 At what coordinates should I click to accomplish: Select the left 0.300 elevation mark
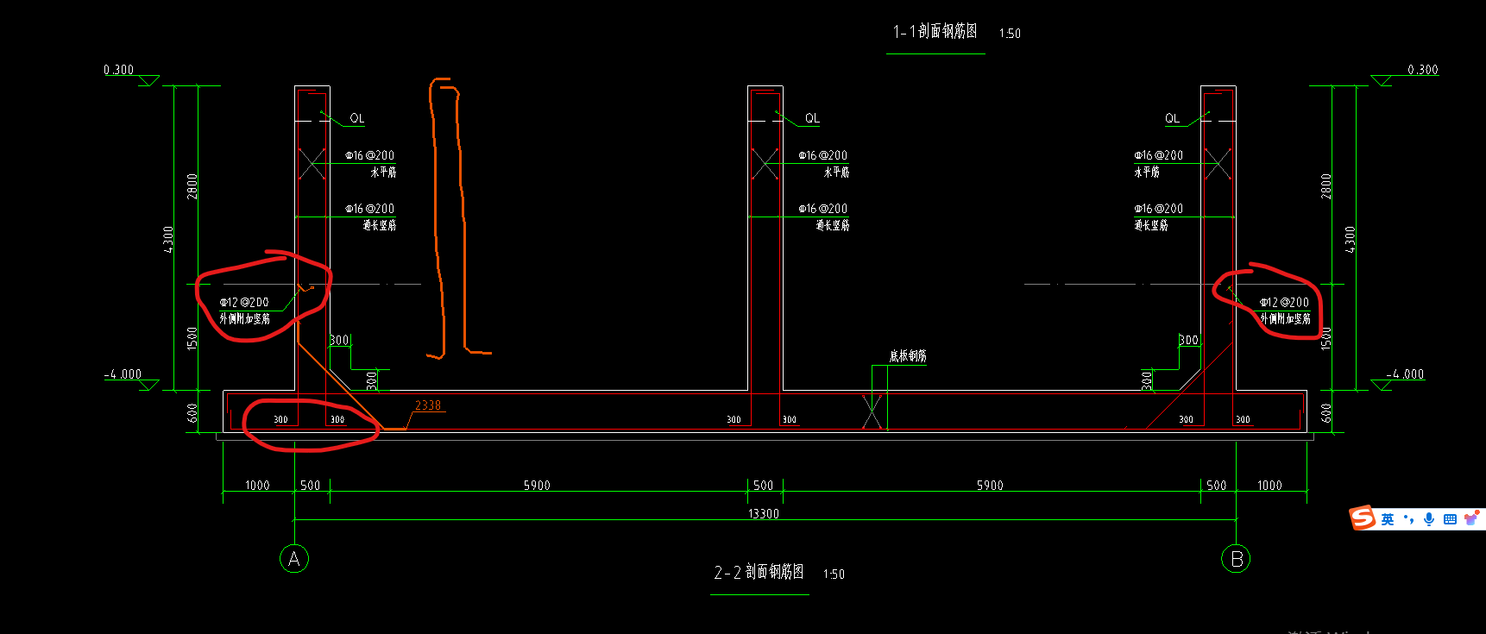coord(119,70)
